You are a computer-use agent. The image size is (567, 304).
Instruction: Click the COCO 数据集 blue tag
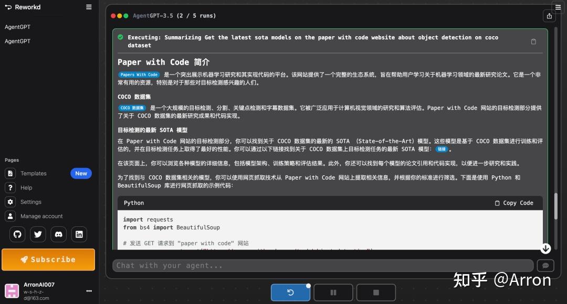click(x=132, y=108)
